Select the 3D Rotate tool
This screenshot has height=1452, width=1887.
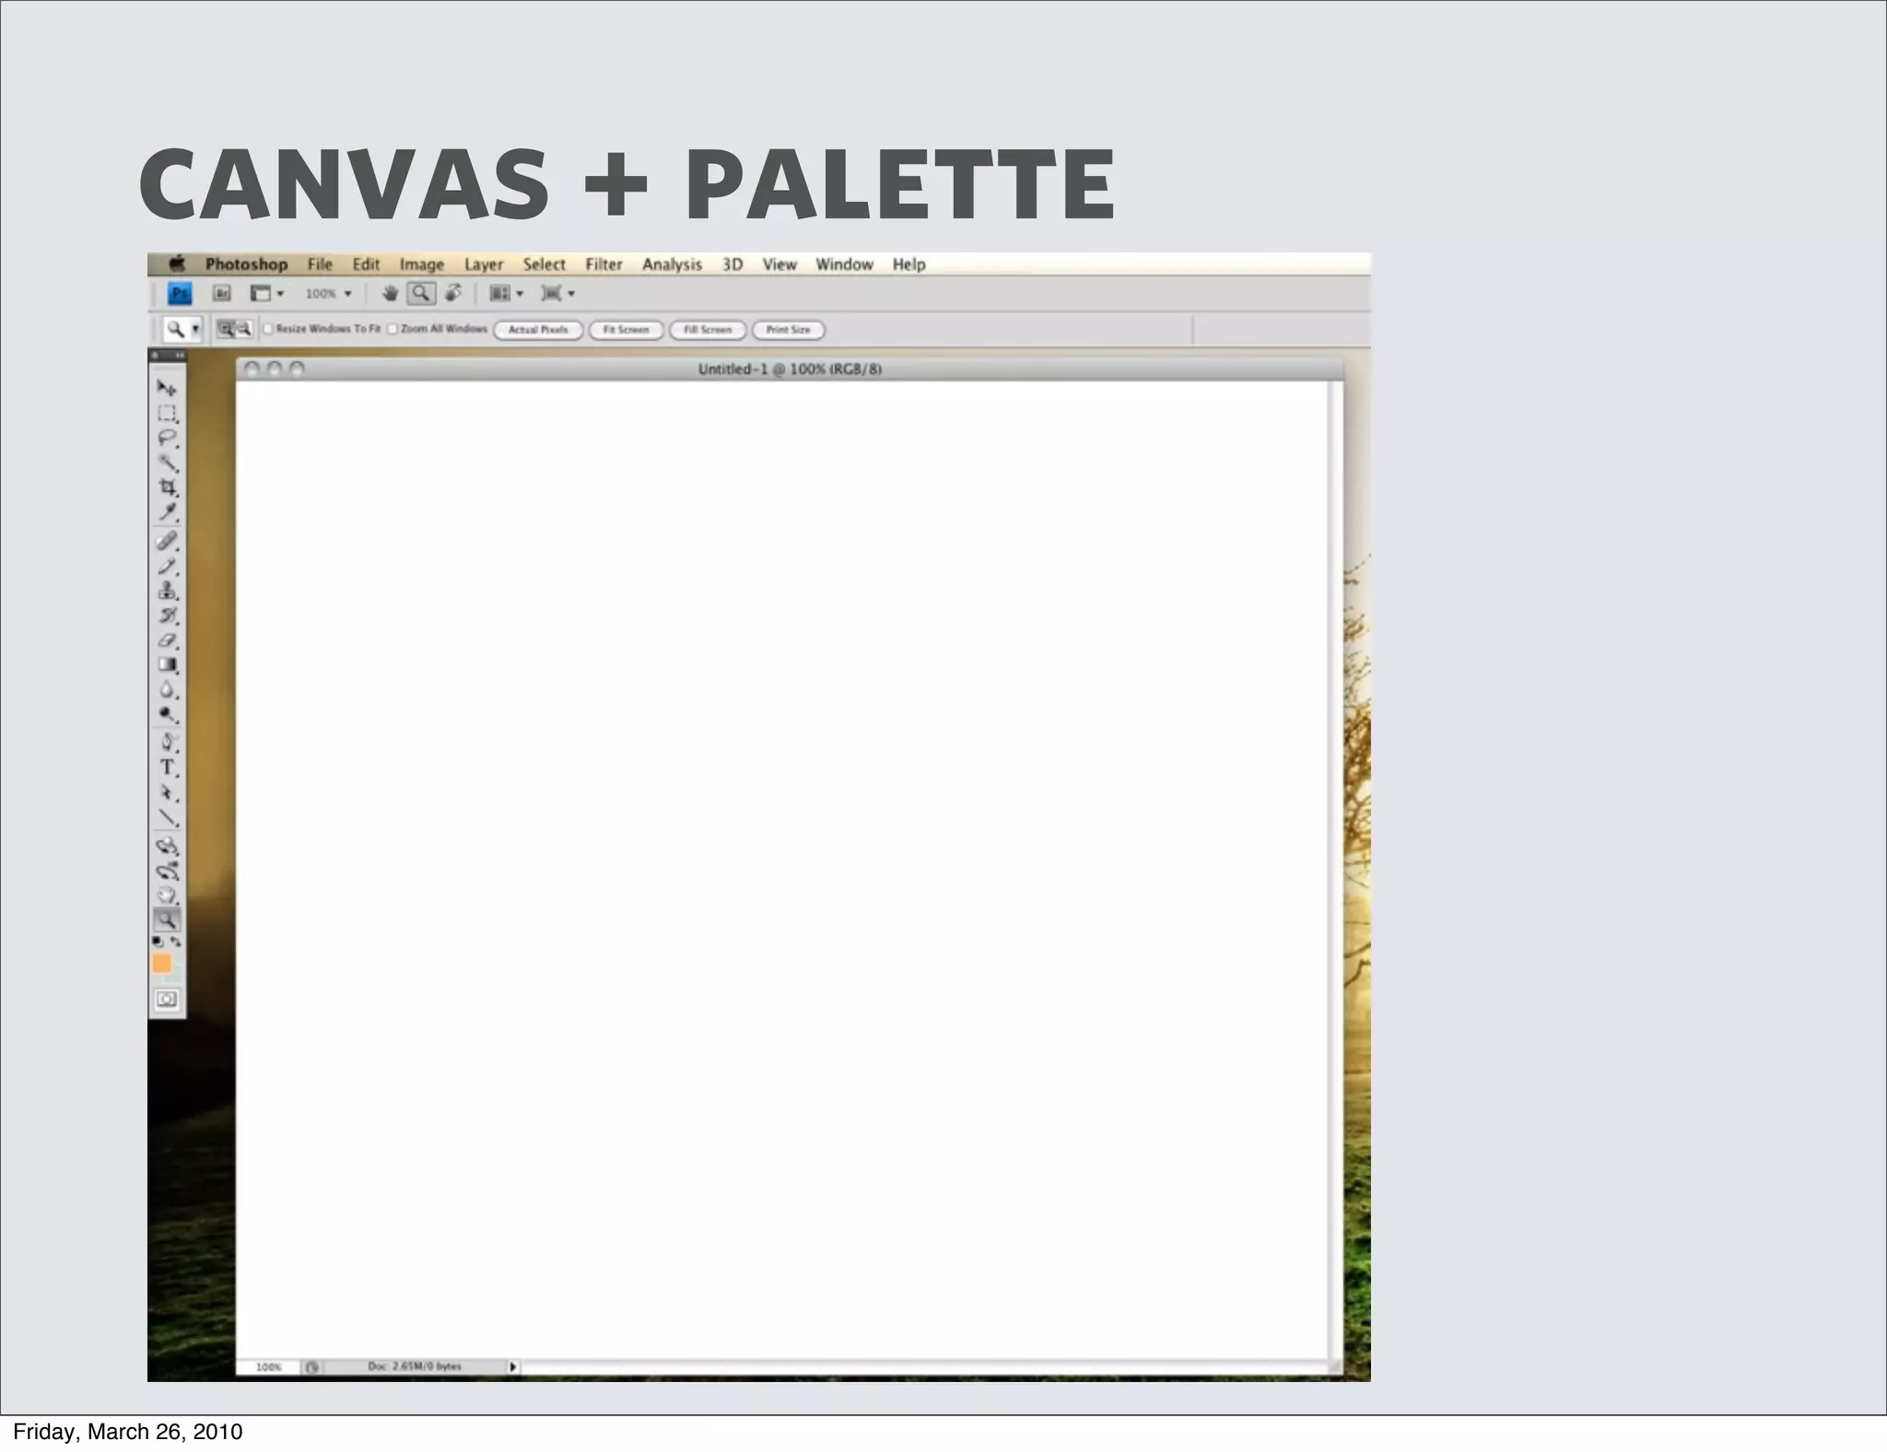(167, 846)
